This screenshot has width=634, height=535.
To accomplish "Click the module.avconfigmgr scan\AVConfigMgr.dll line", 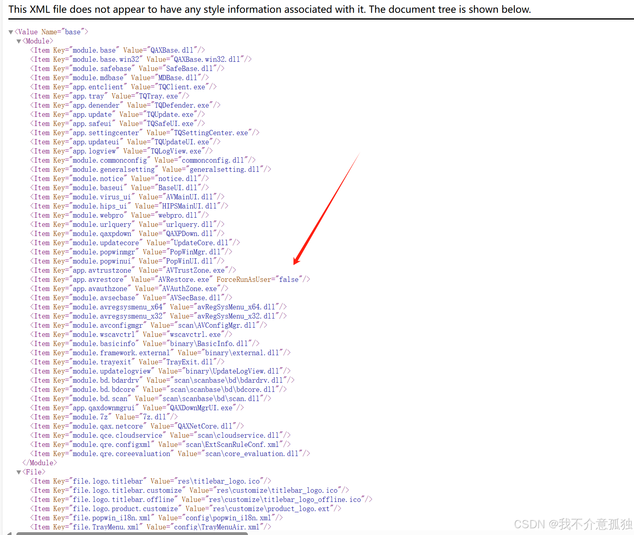I will tap(149, 325).
